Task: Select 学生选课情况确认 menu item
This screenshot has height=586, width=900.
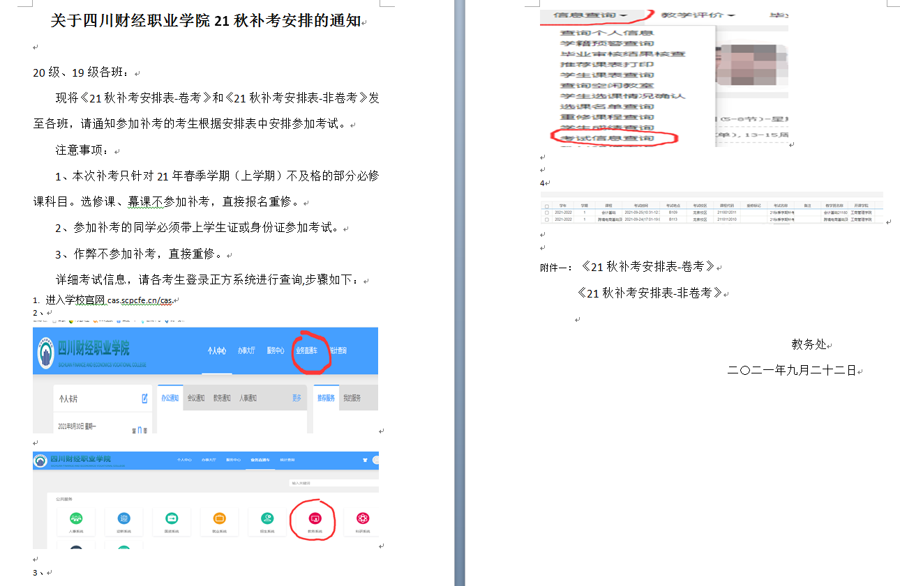Action: click(x=623, y=95)
